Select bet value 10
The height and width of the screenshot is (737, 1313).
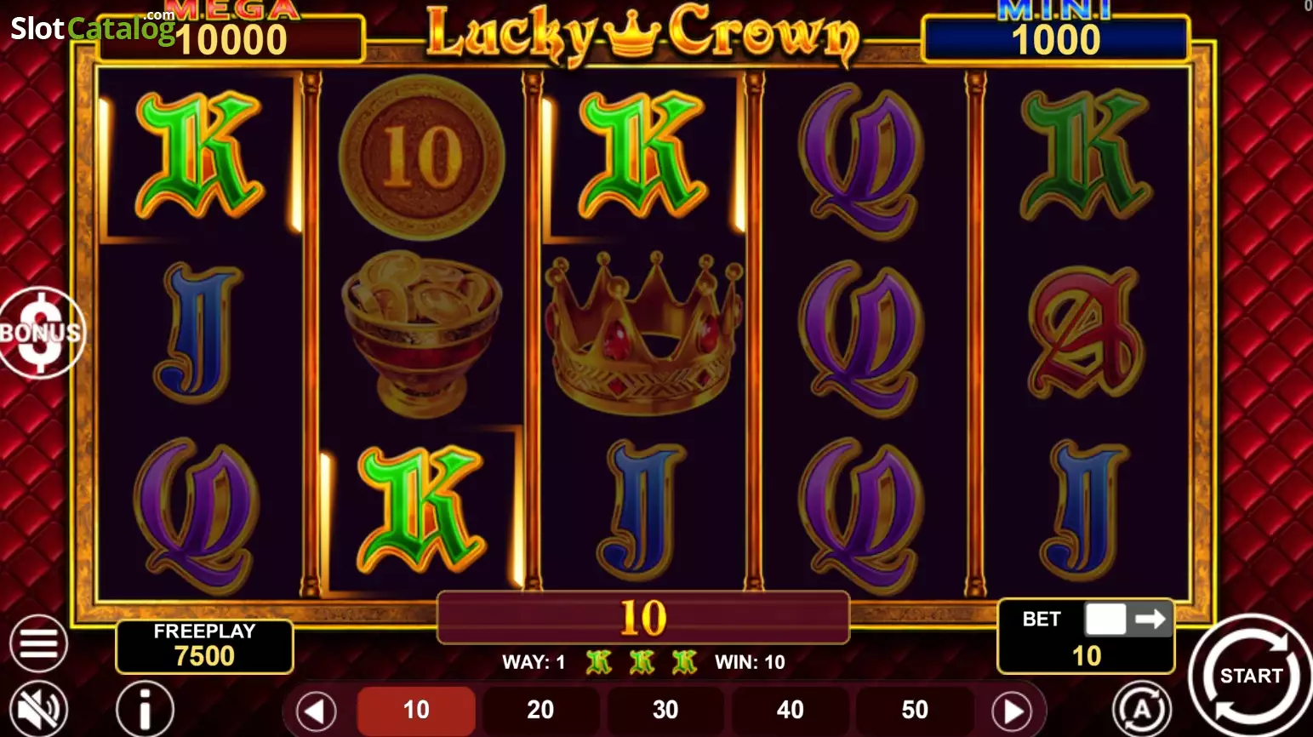pyautogui.click(x=416, y=710)
